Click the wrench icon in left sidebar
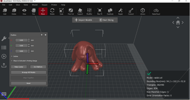Image resolution: width=190 pixels, height=100 pixels. pos(4,39)
